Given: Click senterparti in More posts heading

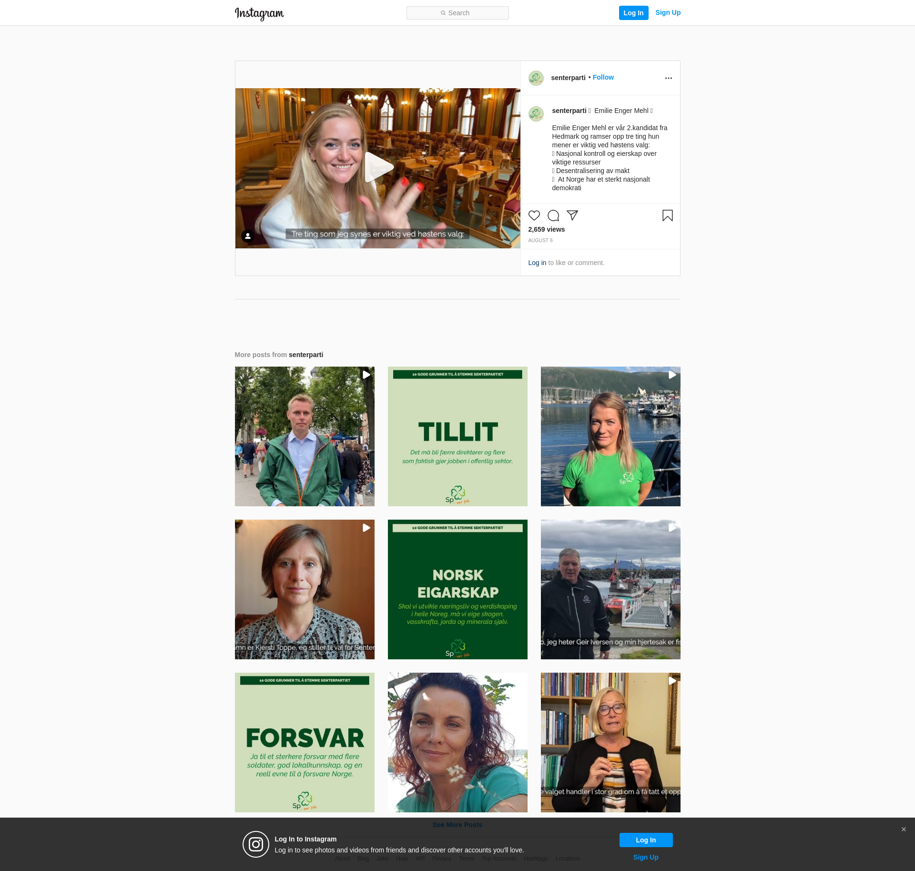Looking at the screenshot, I should coord(306,355).
